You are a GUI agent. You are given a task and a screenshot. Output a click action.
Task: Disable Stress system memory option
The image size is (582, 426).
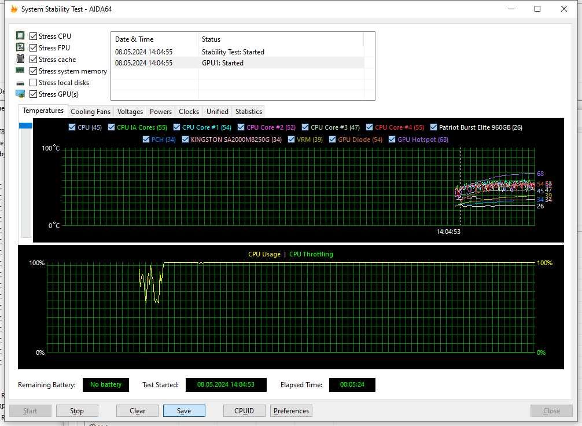tap(34, 71)
